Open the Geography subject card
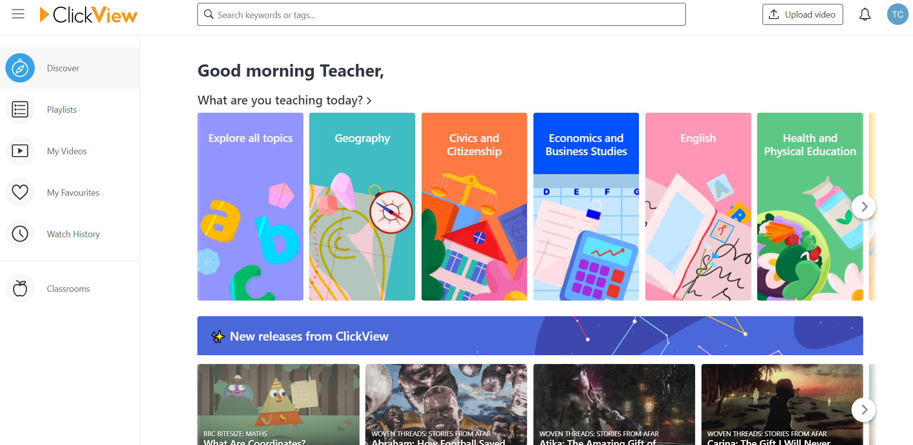Viewport: 913px width, 445px height. (x=362, y=206)
